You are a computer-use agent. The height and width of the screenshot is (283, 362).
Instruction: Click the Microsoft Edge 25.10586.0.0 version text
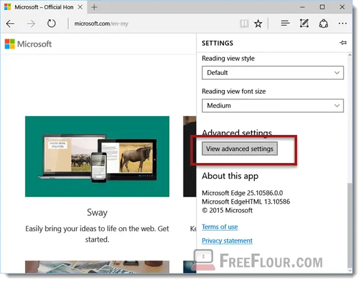[x=242, y=192]
